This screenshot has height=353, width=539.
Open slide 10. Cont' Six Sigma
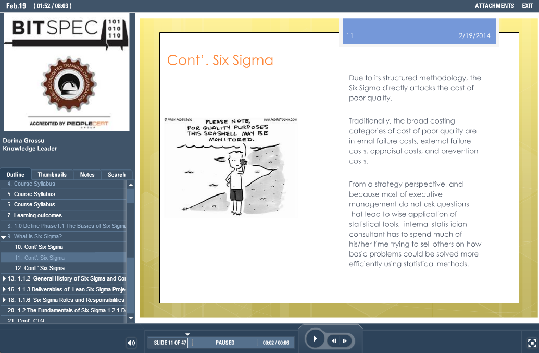coord(64,247)
